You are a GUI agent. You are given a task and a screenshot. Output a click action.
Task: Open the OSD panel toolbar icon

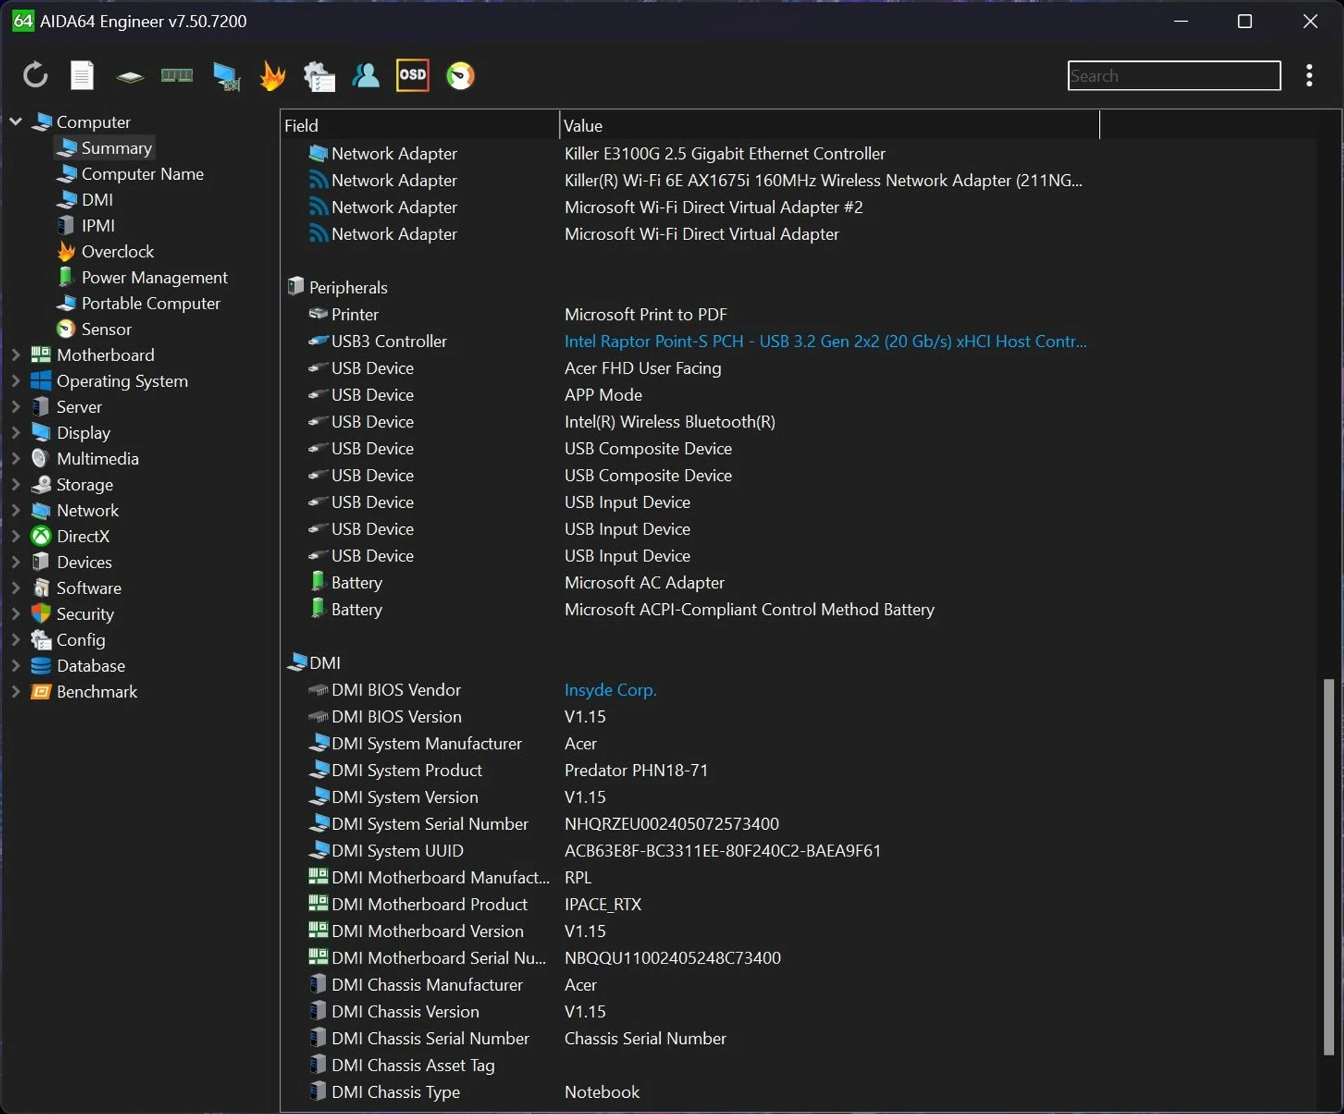pyautogui.click(x=412, y=75)
